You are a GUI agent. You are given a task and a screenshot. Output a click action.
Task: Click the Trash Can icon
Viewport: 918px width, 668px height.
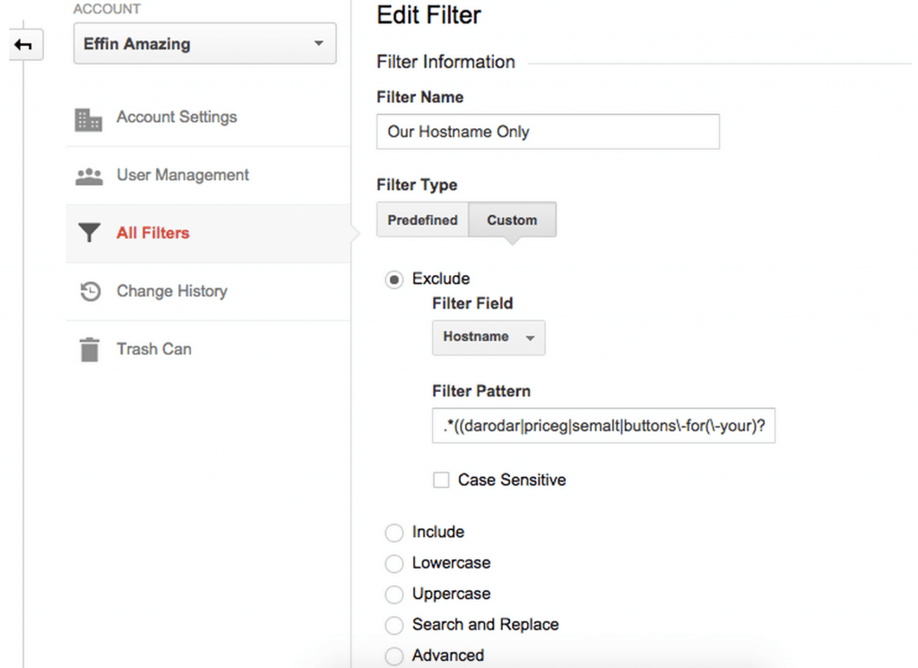89,350
